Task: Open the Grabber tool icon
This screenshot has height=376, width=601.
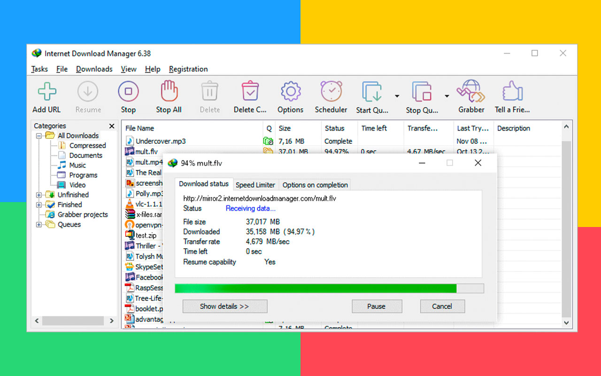Action: point(471,91)
